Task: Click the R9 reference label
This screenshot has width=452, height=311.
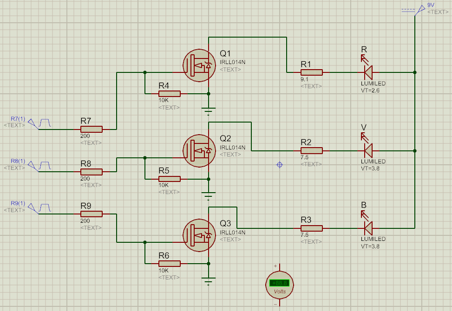Action: (86, 206)
